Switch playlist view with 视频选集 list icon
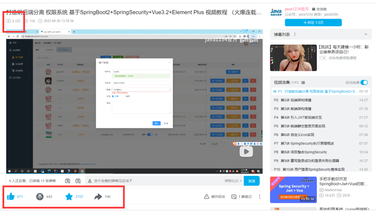Screen dimensions: 376x211 coord(303,83)
